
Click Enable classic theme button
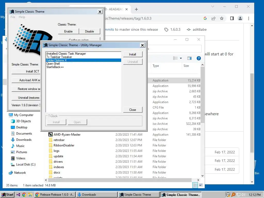click(x=68, y=31)
